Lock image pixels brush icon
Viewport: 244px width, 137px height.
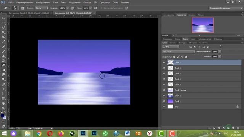tap(178, 57)
